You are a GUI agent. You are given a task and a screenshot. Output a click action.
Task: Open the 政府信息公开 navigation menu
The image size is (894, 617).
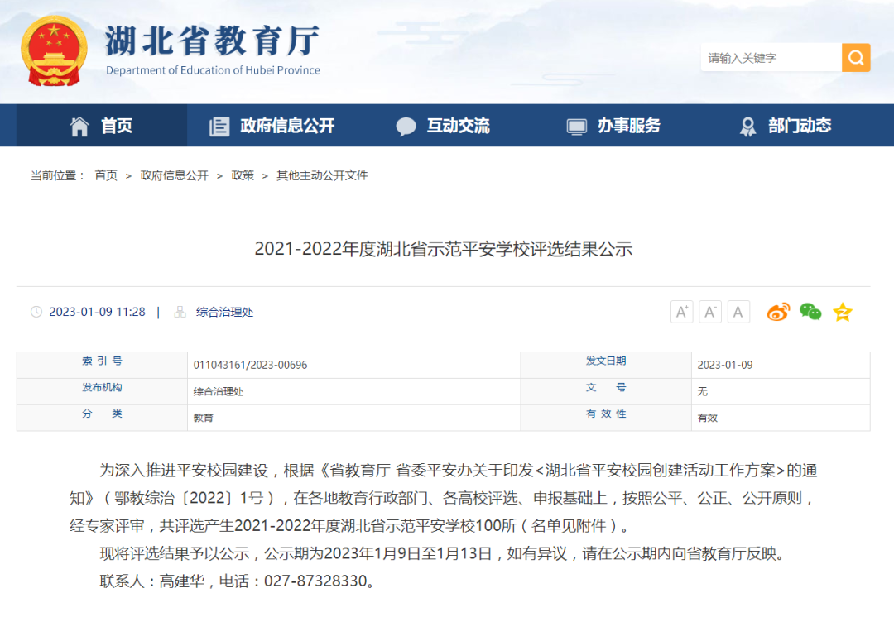tap(272, 126)
